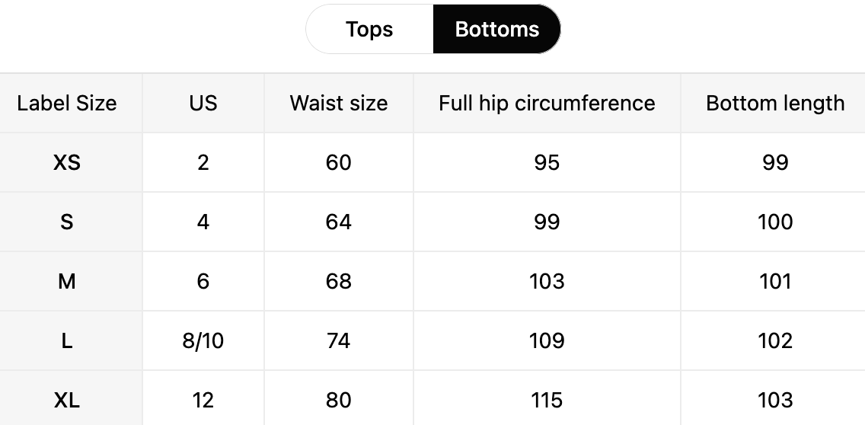Click the 8/10 US size cell
The height and width of the screenshot is (425, 865).
pos(203,340)
